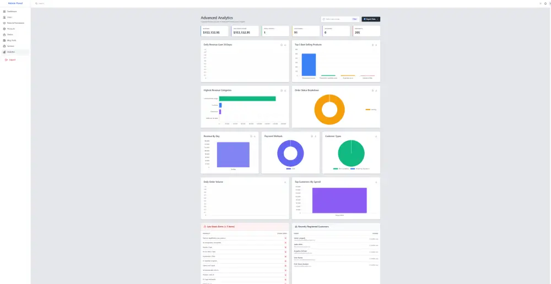Screen dimensions: 551x284
Task: Click the purple bar in Top Customers By Spend
Action: click(339, 200)
